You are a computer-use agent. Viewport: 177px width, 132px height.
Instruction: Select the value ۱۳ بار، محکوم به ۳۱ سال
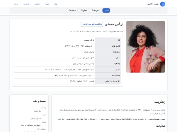point(74,75)
